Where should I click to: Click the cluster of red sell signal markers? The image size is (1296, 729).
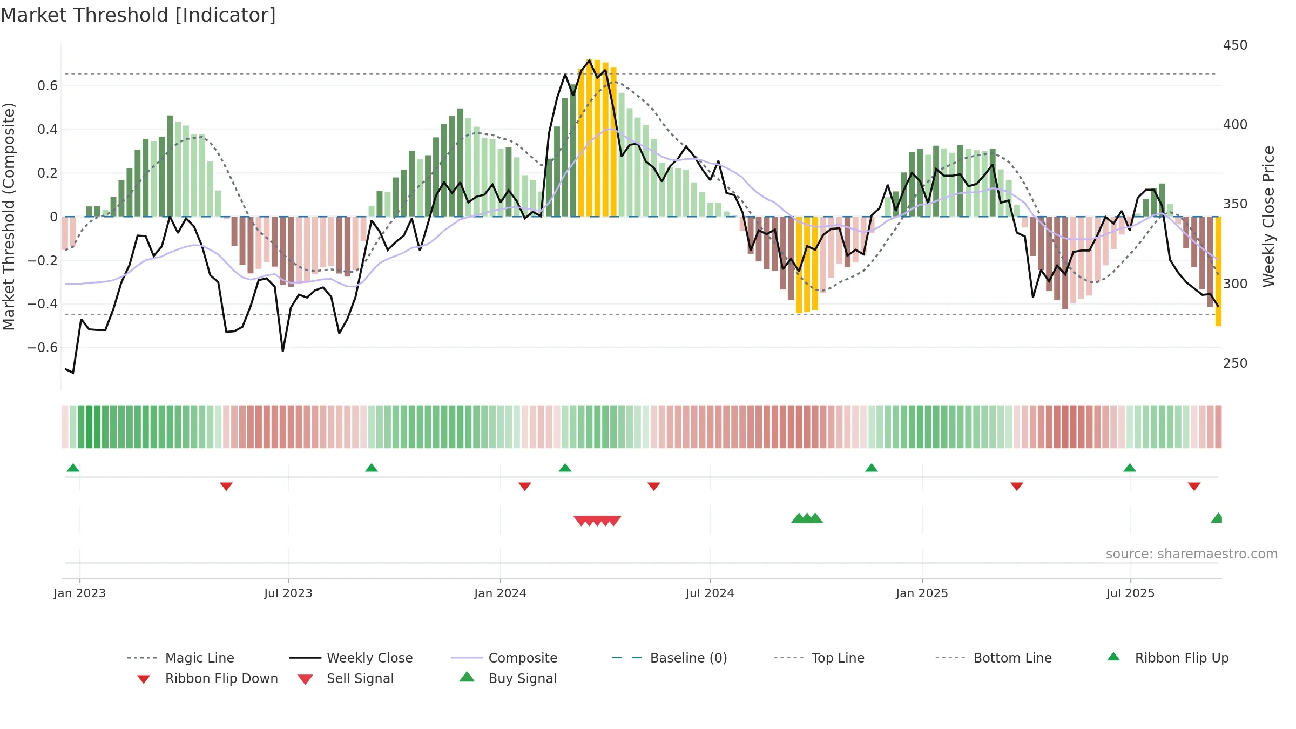pyautogui.click(x=597, y=521)
